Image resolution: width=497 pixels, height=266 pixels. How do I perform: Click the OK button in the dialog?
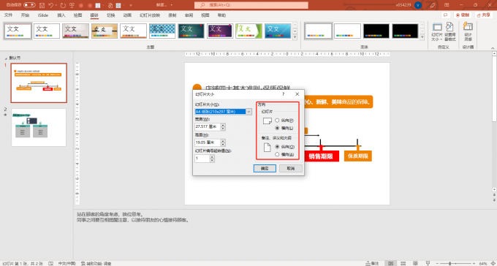pyautogui.click(x=265, y=168)
